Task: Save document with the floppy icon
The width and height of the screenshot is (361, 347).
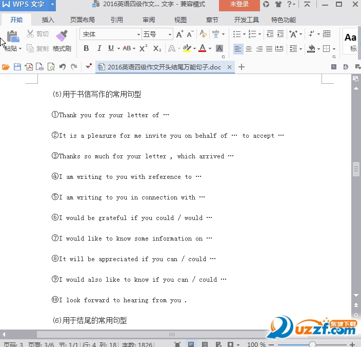Action: tap(17, 67)
